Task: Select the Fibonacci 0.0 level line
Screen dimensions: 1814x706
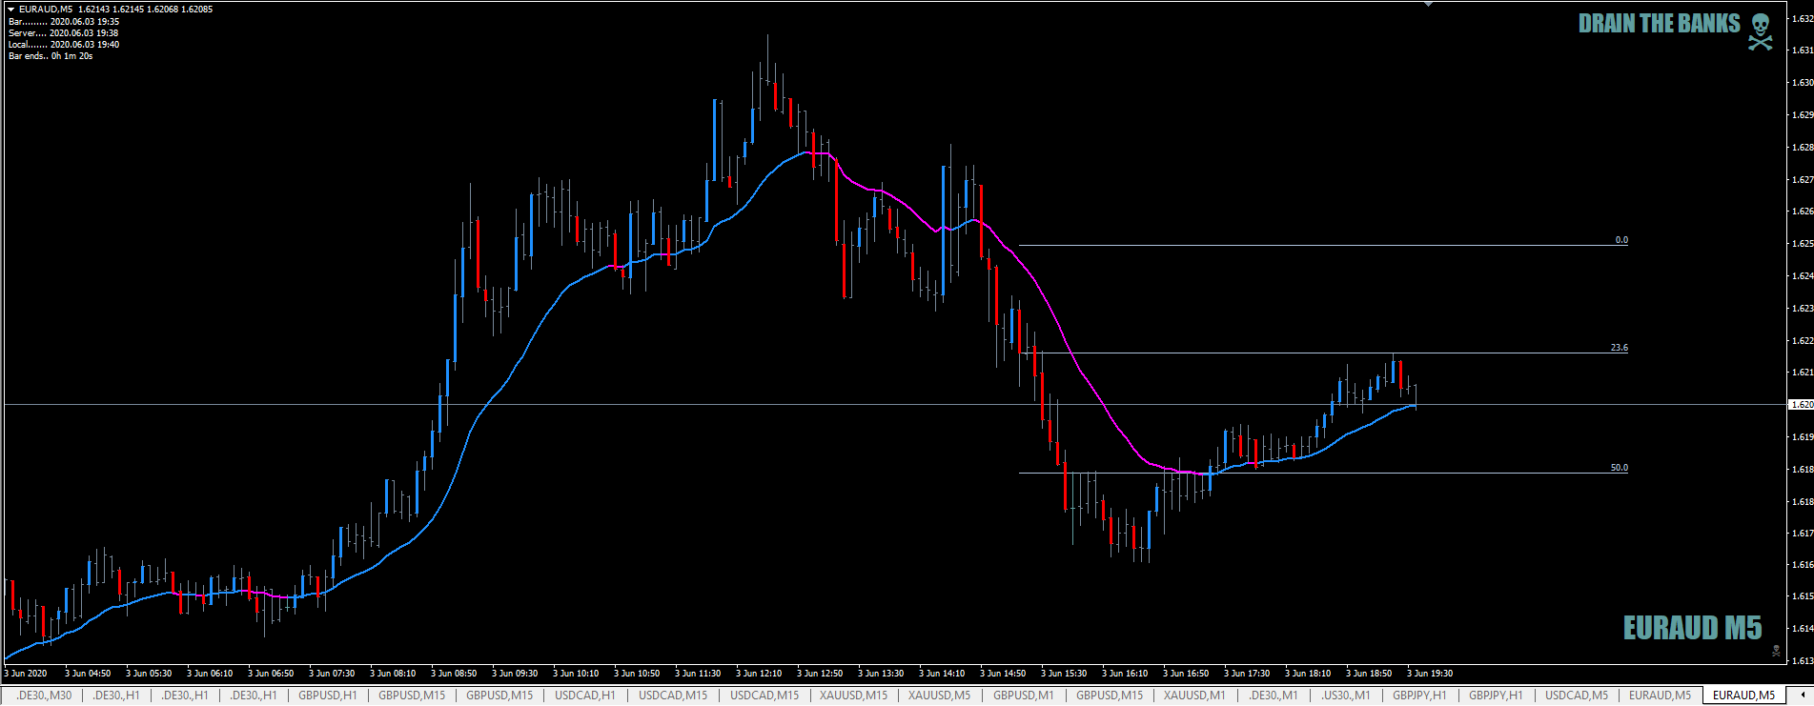Action: [x=1323, y=246]
